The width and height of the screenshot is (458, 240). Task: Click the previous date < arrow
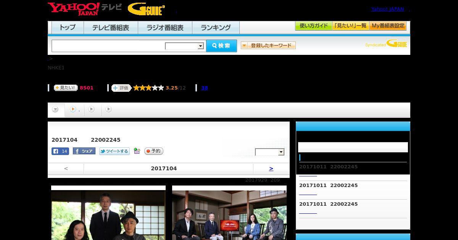click(66, 168)
